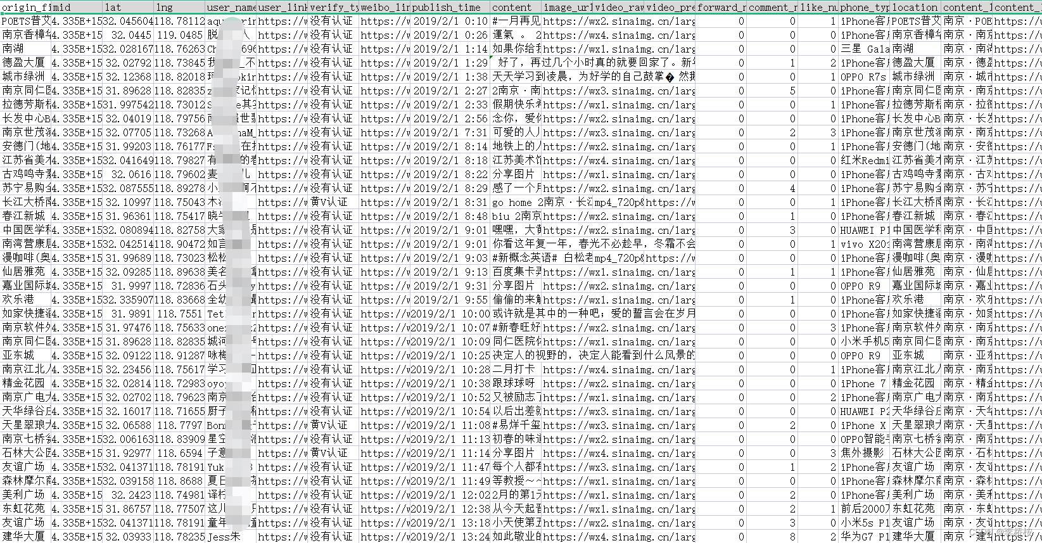The image size is (1042, 543).
Task: Select content cell starting 好了，再过几个小时
Action: [x=593, y=63]
